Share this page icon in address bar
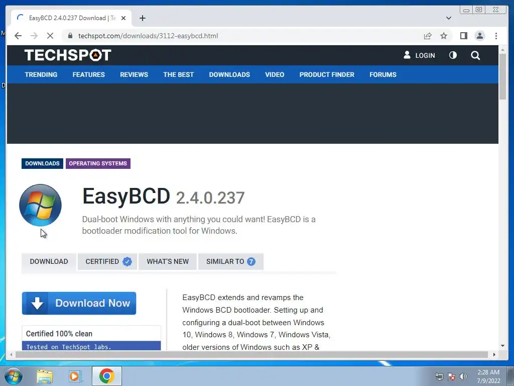The image size is (514, 386). point(428,36)
